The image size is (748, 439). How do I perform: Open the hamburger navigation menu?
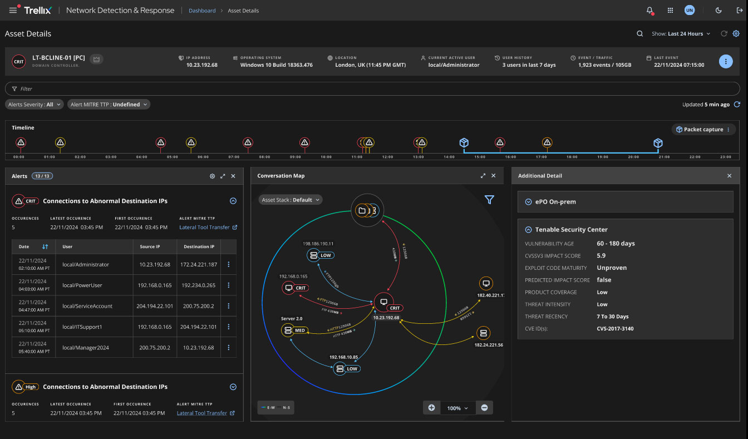[13, 11]
